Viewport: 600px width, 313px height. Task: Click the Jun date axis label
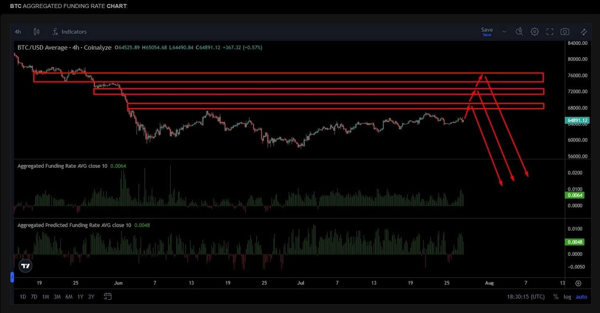pos(118,283)
